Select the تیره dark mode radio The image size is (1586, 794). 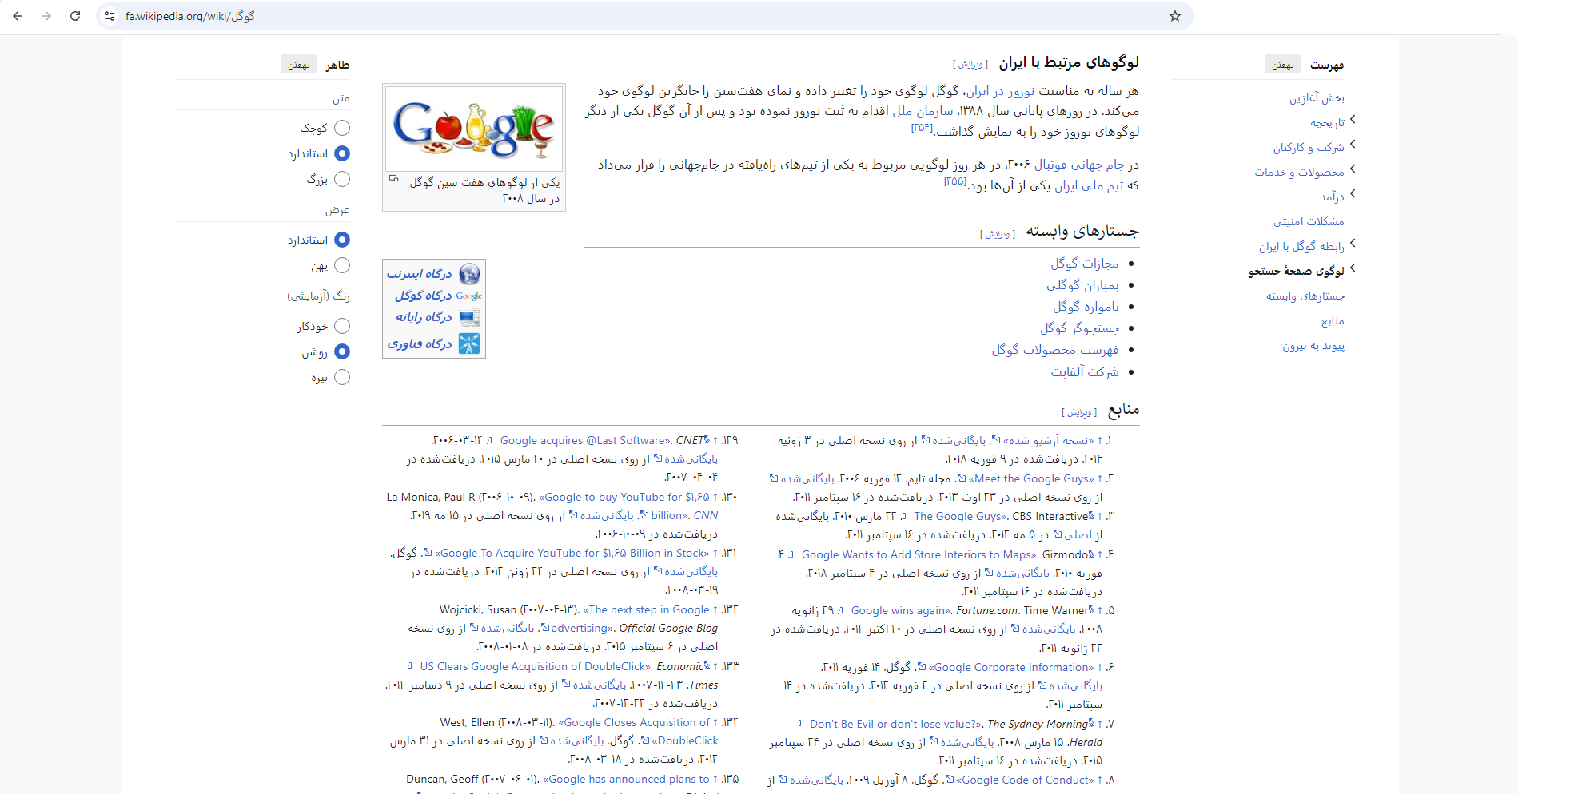(342, 377)
